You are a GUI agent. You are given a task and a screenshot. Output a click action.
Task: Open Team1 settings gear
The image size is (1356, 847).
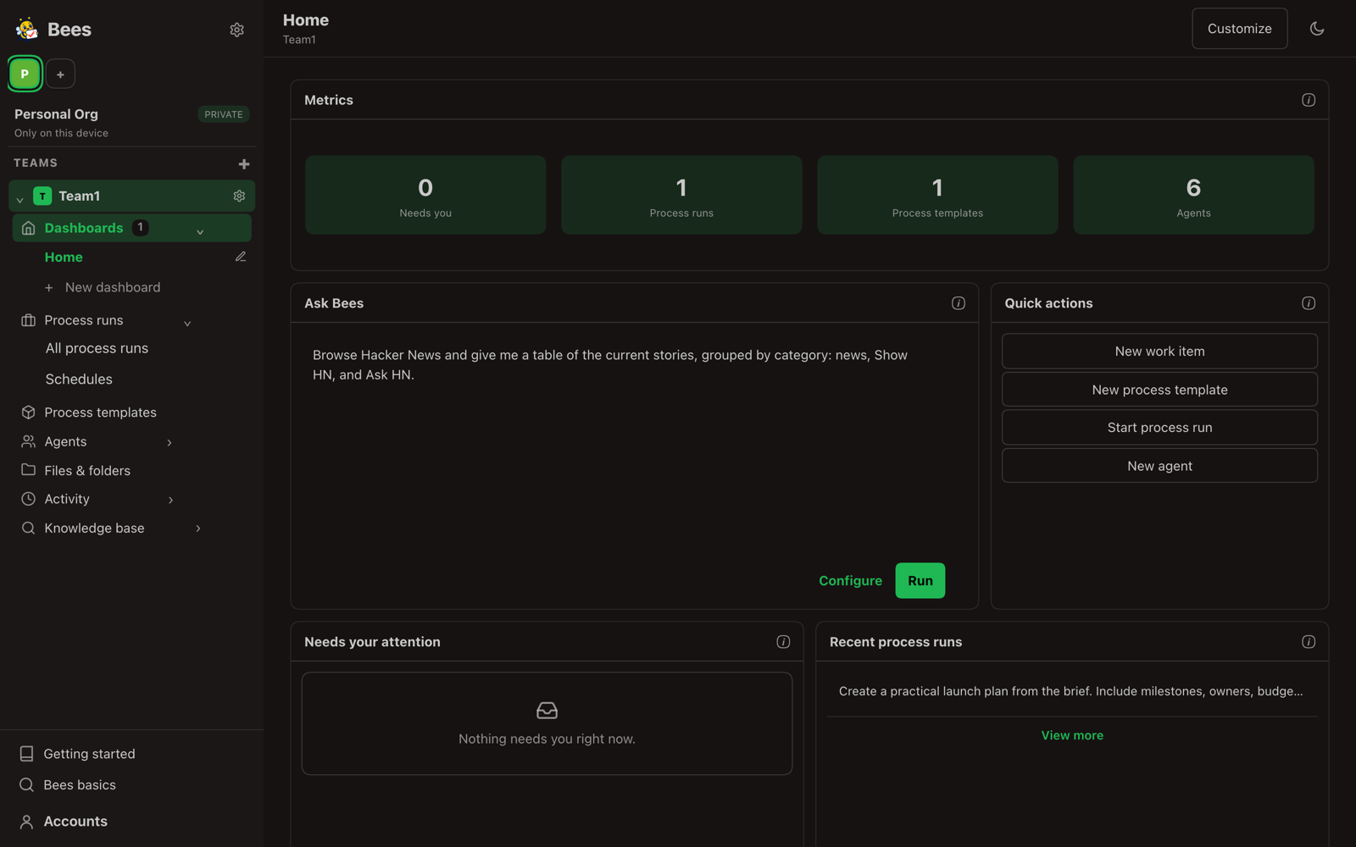239,196
